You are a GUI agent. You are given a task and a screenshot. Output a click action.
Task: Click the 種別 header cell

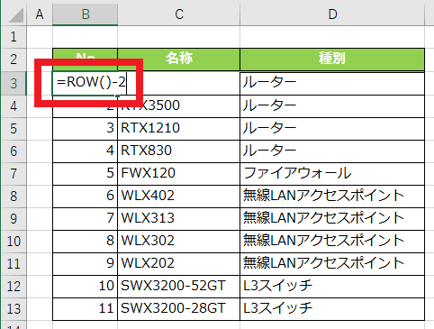[x=332, y=59]
